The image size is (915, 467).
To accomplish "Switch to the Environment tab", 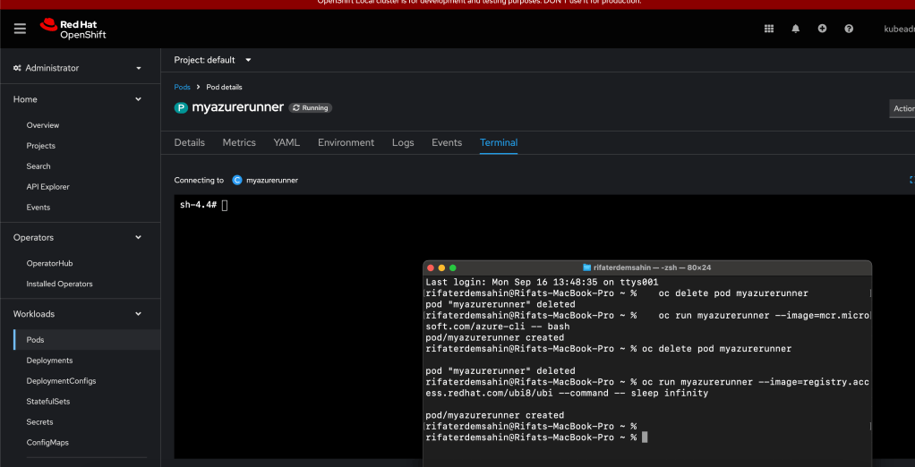I will point(346,143).
